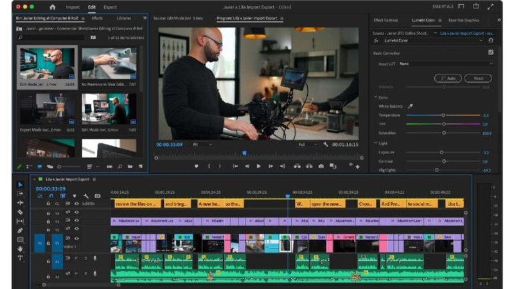Click the Button Editor plus icon
This screenshot has height=289, width=514.
coord(358,167)
